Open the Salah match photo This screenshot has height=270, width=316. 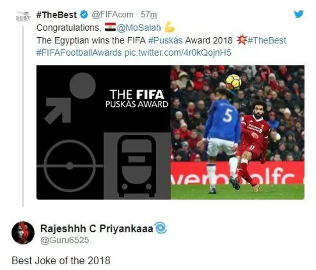(x=237, y=133)
